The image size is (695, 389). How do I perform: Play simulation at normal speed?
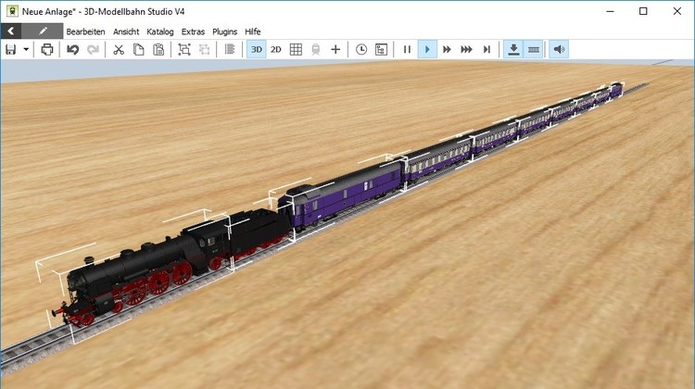(x=427, y=49)
